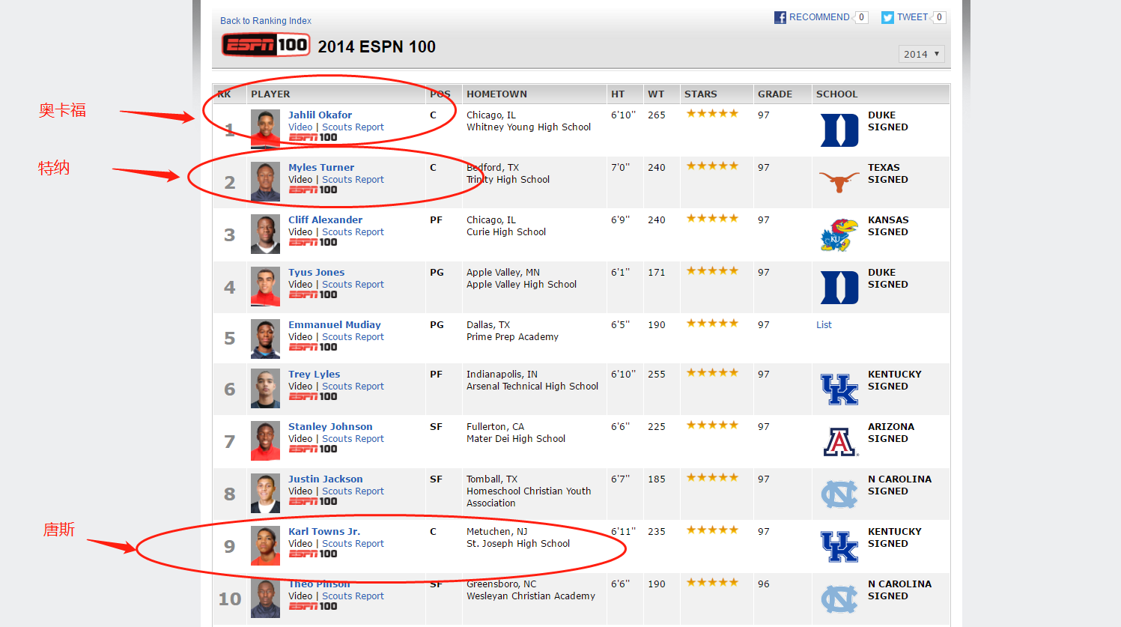Open the List link for Emmanuel Mudiay
The image size is (1121, 627).
824,325
